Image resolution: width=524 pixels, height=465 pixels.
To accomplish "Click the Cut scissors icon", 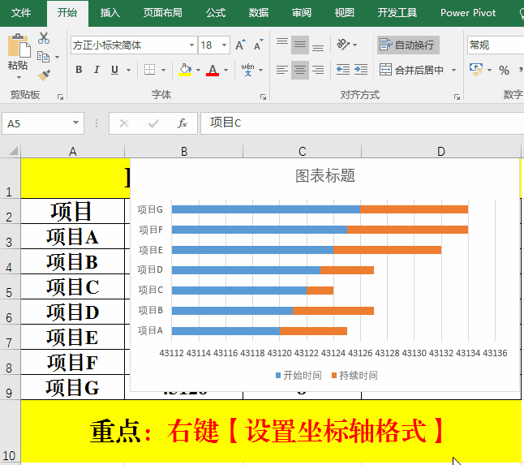I will point(44,38).
